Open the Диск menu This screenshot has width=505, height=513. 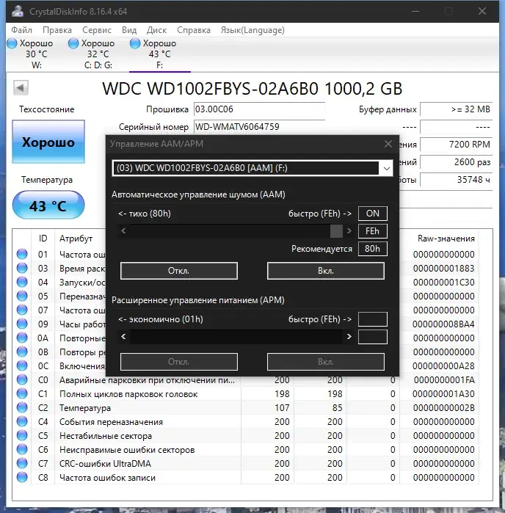pos(156,30)
